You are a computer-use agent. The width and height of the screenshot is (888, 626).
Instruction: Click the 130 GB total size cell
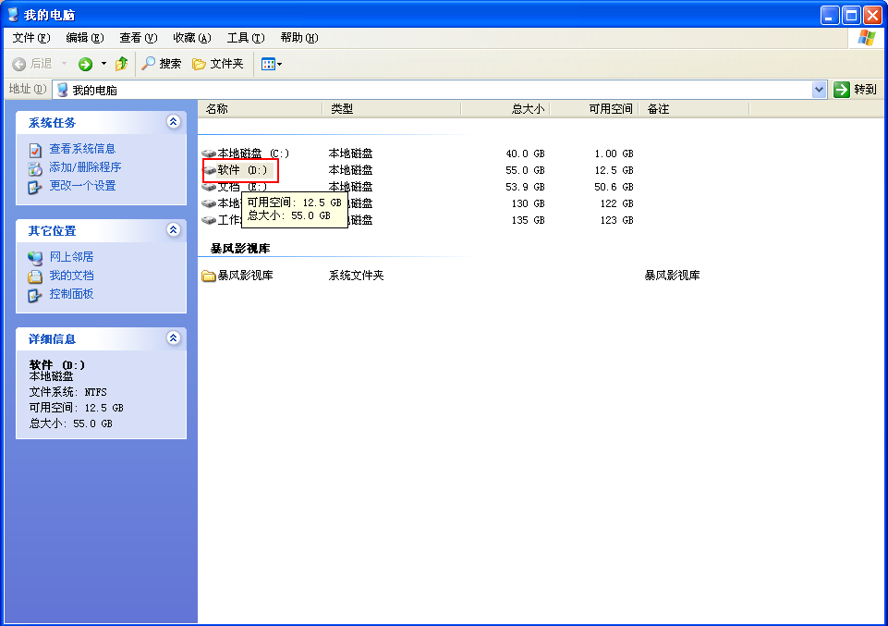click(x=528, y=203)
